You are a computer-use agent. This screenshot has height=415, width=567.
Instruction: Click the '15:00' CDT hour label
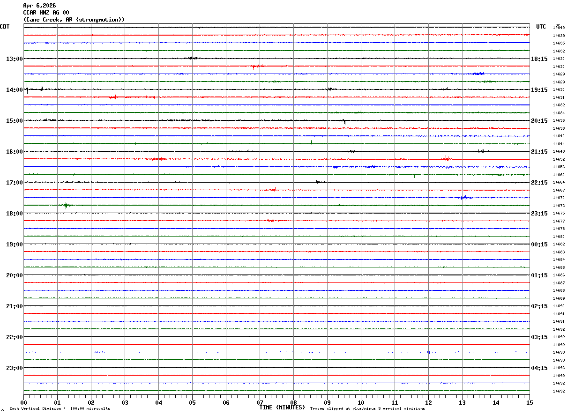coord(14,120)
